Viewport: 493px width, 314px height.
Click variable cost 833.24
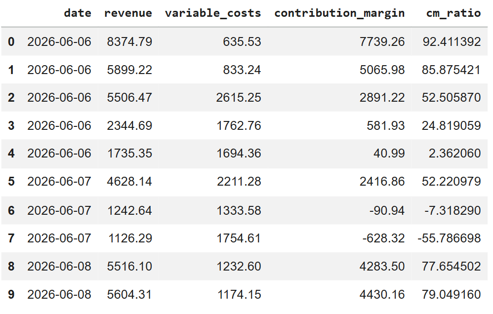[x=242, y=70]
